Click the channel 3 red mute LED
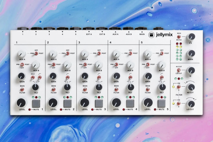Image resolution: width=213 pixels, height=142 pixels. point(92,110)
